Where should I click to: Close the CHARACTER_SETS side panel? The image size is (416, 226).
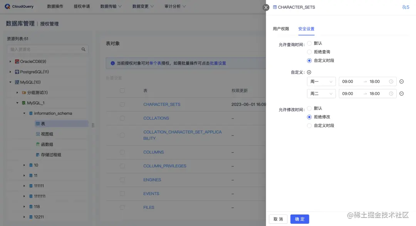(x=266, y=7)
